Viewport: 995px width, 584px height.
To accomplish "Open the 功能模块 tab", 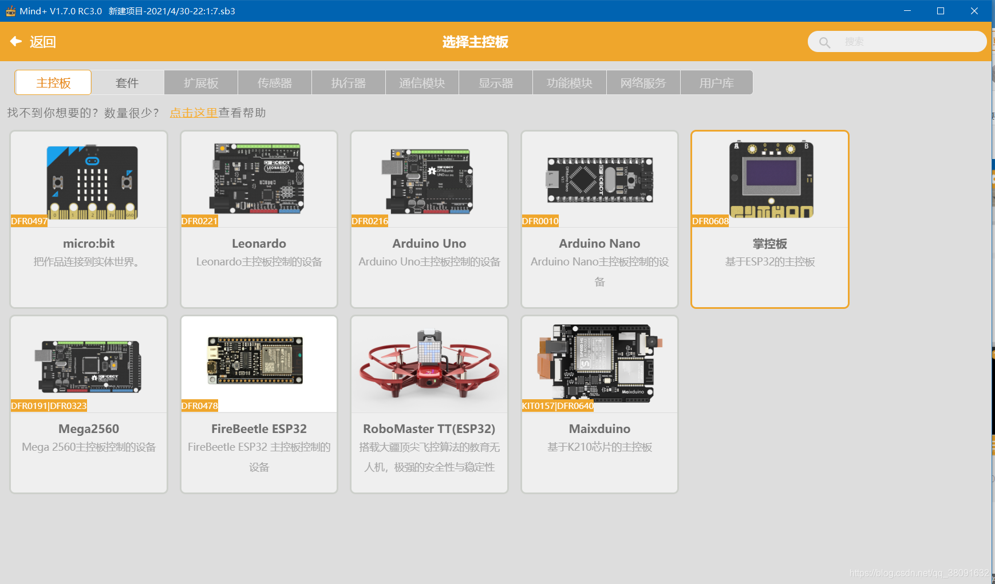I will click(570, 83).
